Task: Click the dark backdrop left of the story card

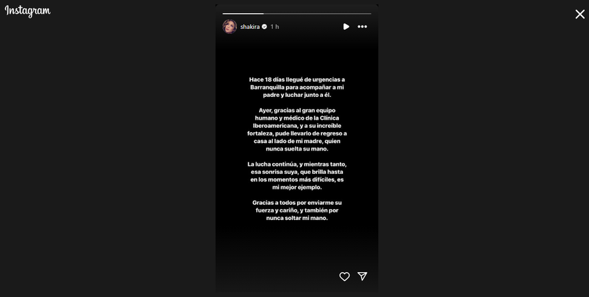Action: click(x=107, y=157)
